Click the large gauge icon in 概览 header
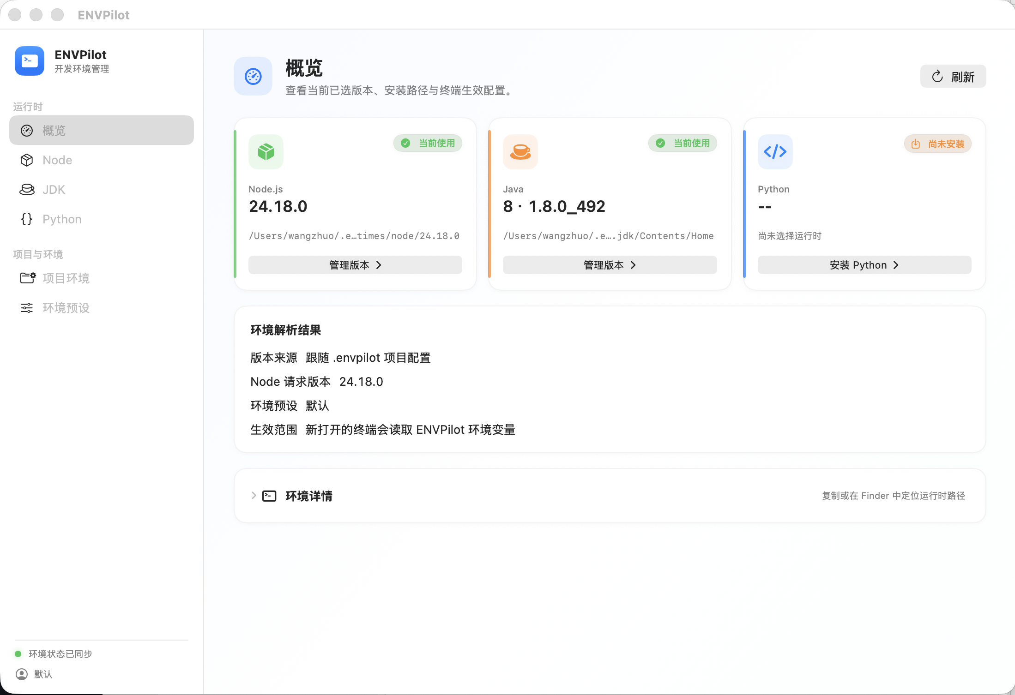 [253, 76]
